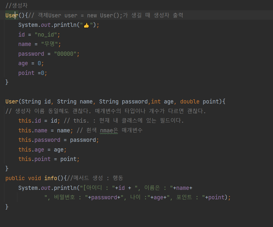Click the 생성자 이름 동일해도 괜찮다 comment
The image size is (273, 227).
click(106, 111)
